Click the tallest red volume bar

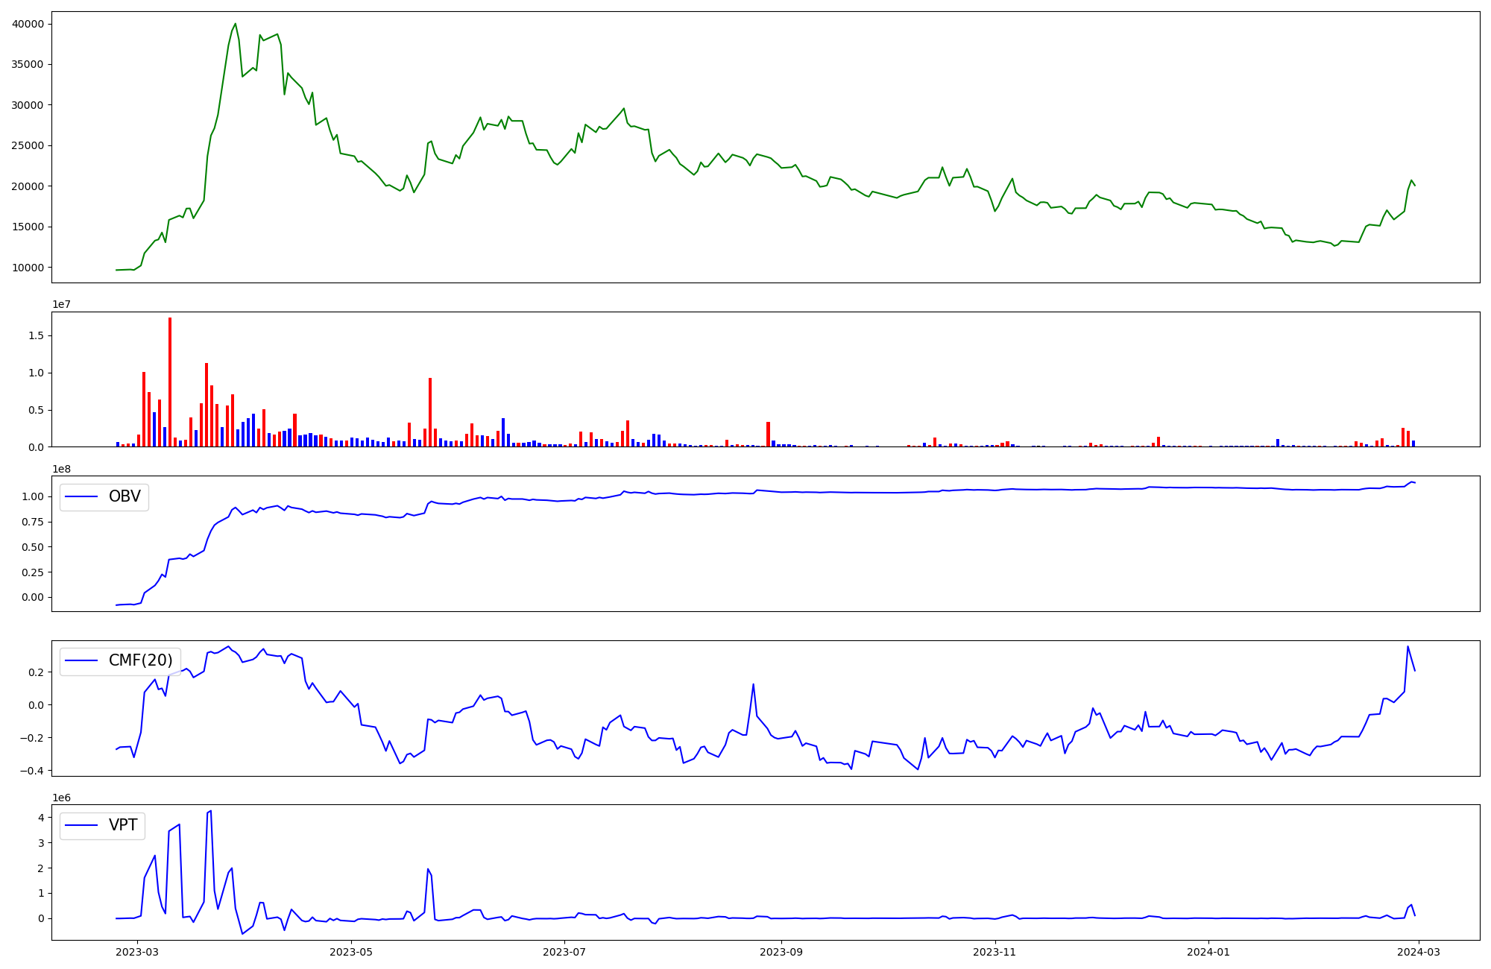point(170,382)
